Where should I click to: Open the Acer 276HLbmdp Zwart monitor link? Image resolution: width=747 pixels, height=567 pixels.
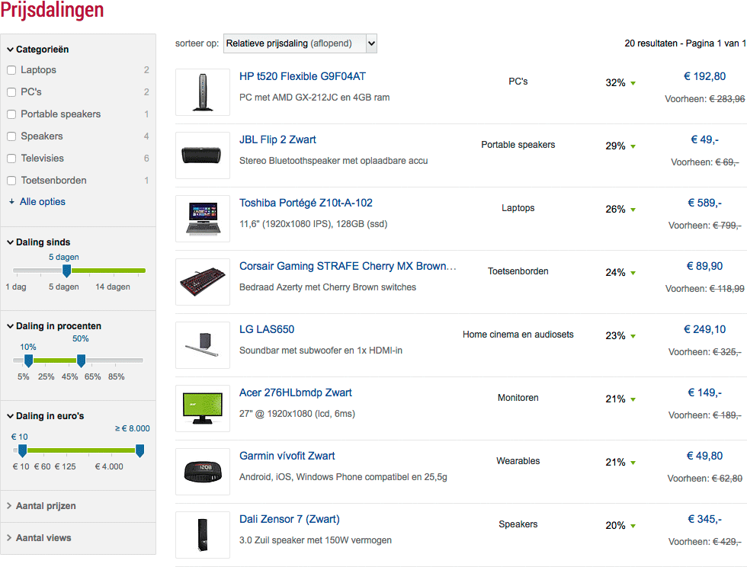click(296, 392)
